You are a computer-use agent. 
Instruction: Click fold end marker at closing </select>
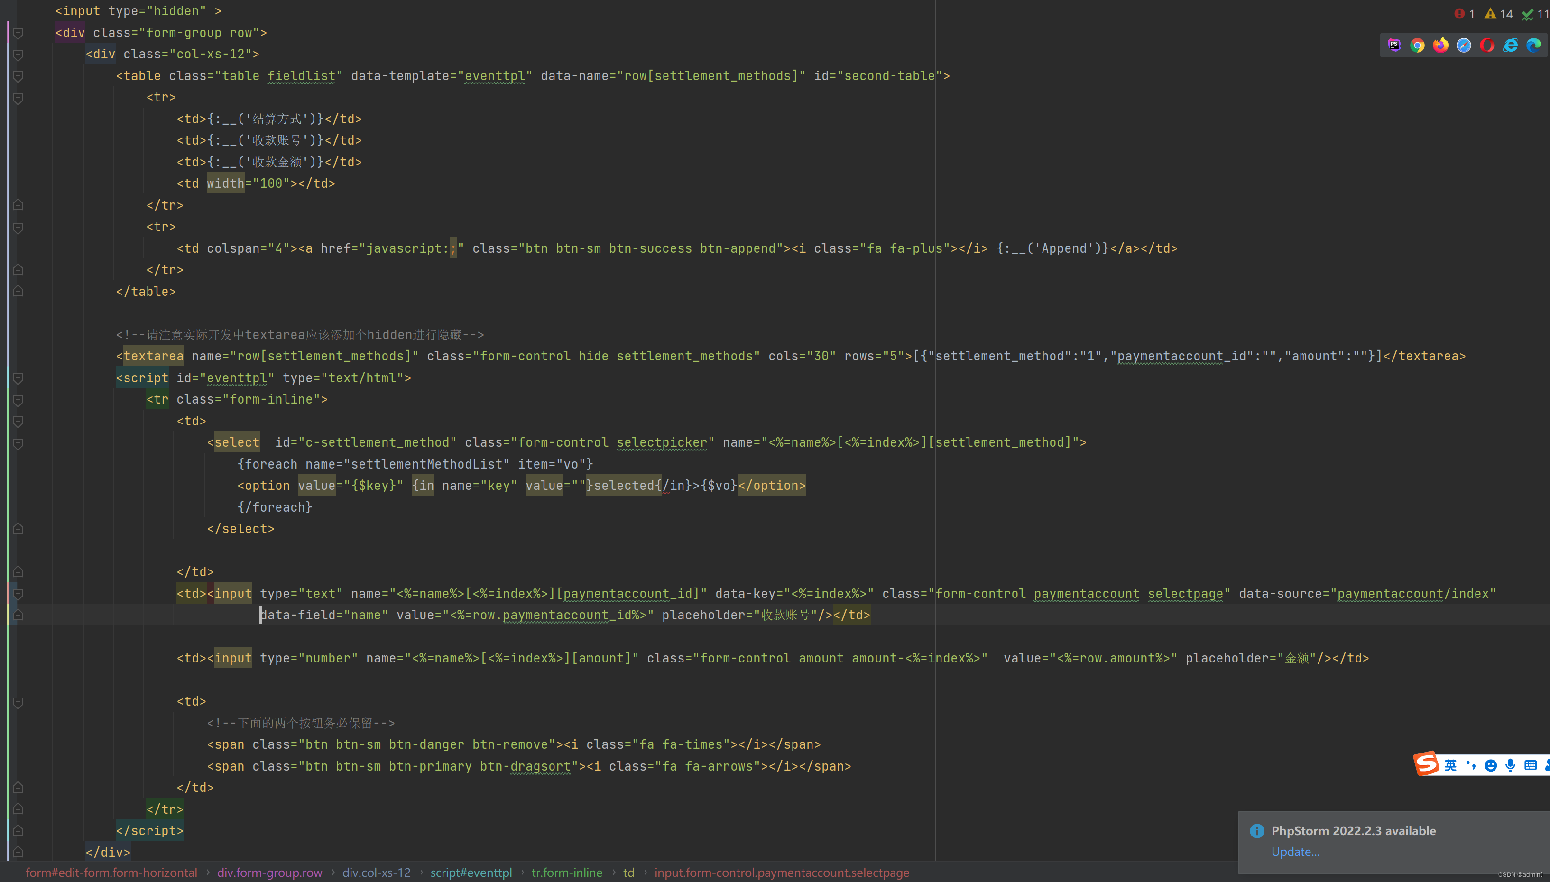18,529
